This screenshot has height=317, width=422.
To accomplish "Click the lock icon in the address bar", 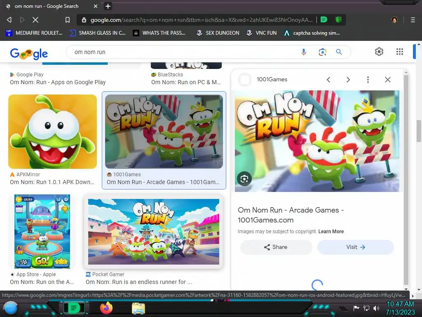I will pos(84,20).
